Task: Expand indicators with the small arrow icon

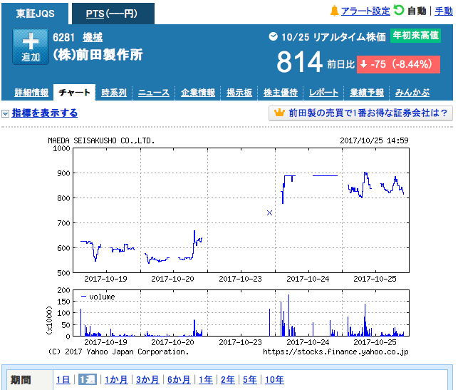Action: 5,113
